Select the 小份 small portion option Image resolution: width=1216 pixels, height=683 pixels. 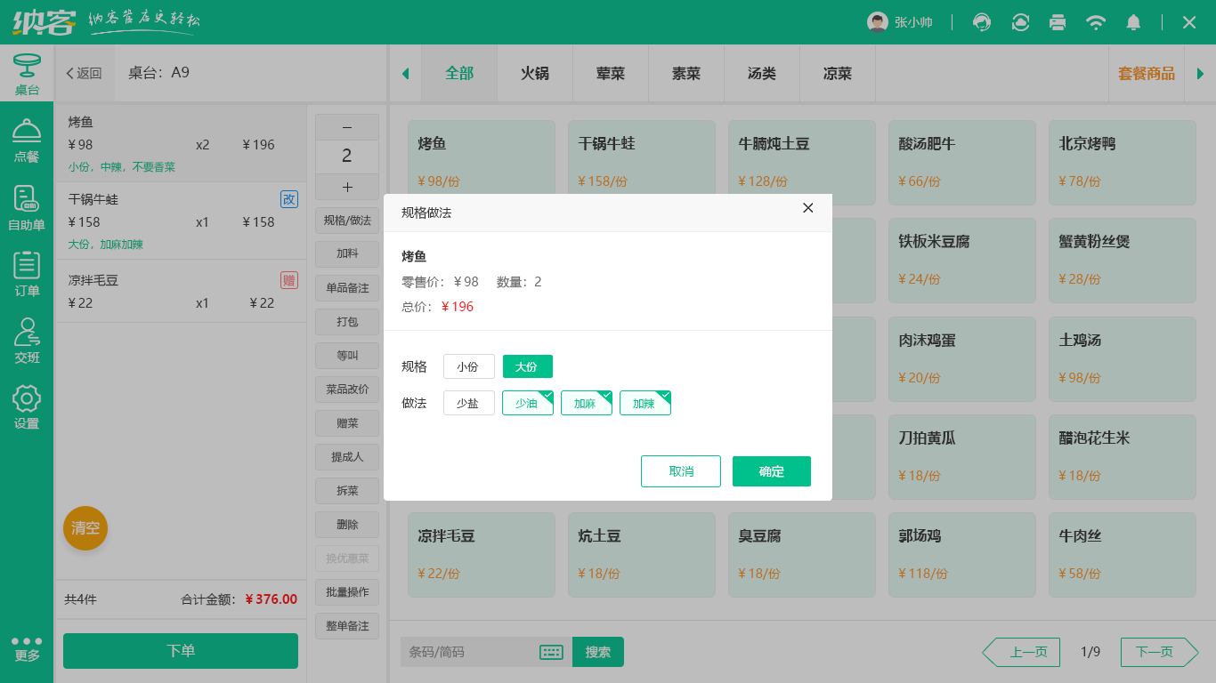pos(469,366)
